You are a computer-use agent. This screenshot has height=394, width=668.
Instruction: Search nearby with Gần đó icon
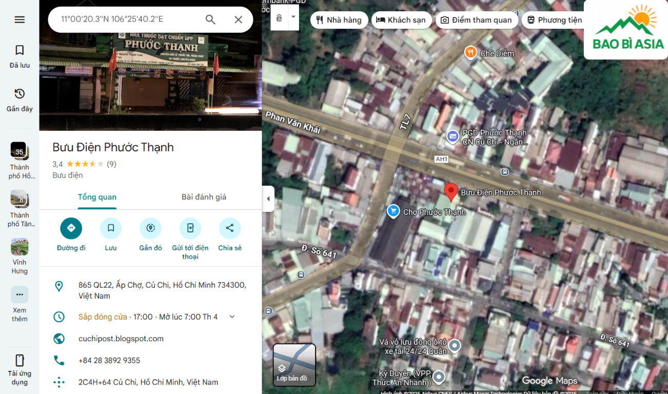pos(151,228)
